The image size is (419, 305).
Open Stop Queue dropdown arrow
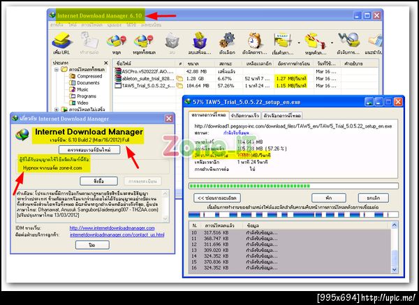332,43
